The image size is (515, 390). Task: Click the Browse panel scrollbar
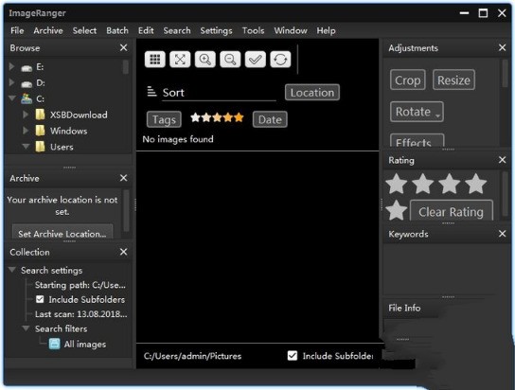click(x=126, y=66)
